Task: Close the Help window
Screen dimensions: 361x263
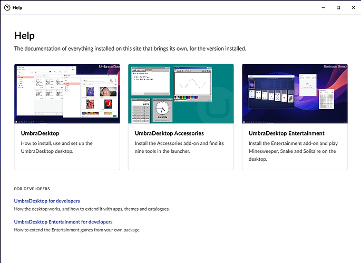Action: coord(354,7)
